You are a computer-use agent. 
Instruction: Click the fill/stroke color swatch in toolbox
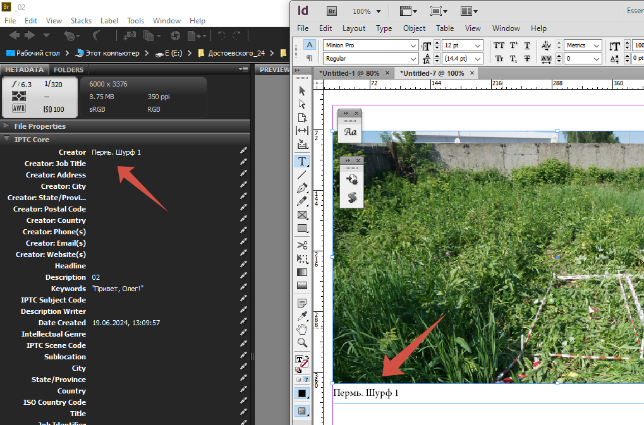point(302,364)
